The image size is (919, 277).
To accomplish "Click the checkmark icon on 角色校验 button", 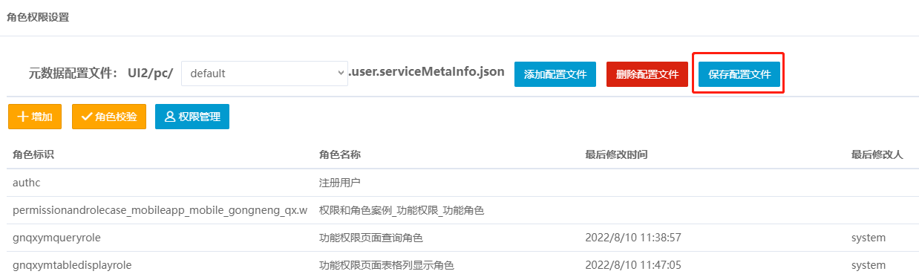I will coord(87,117).
